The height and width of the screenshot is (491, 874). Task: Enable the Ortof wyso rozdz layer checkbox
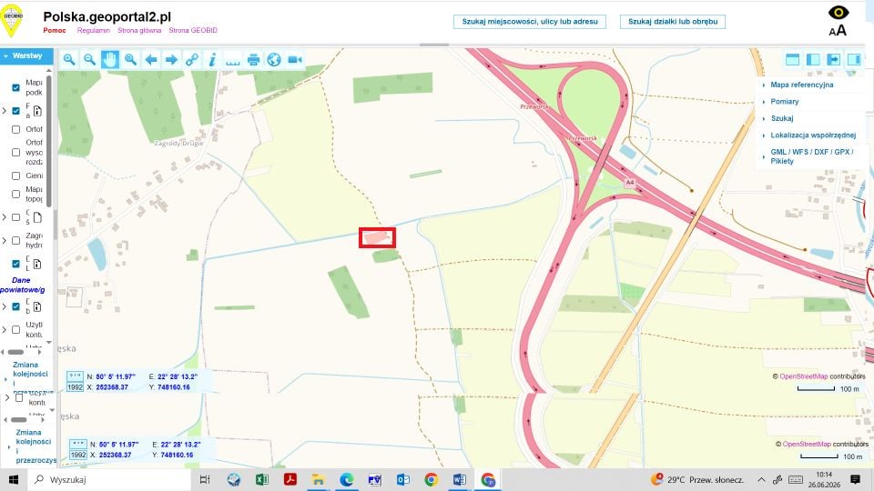tap(15, 152)
